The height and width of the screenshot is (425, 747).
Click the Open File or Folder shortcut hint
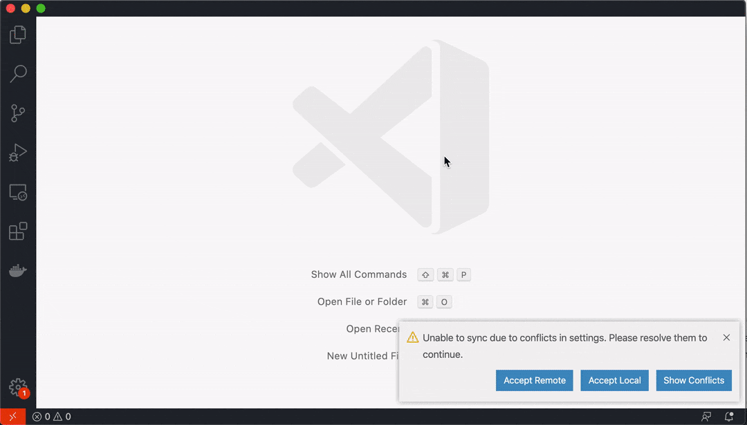434,301
